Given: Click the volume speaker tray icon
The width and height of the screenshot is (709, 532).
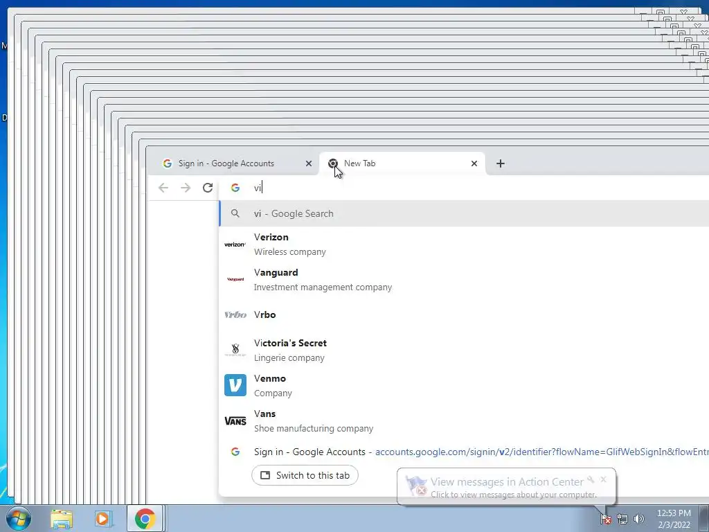Looking at the screenshot, I should tap(639, 519).
